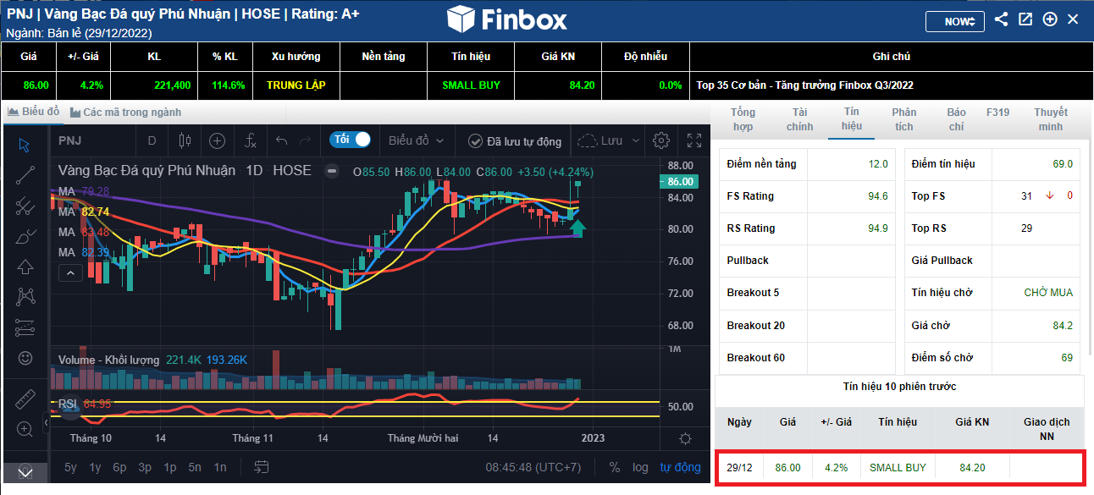
Task: Add a symbol with the compare plus icon
Action: pos(218,140)
